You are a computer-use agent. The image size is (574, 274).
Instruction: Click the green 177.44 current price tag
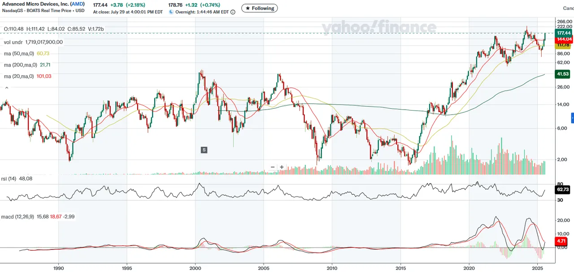click(x=563, y=33)
